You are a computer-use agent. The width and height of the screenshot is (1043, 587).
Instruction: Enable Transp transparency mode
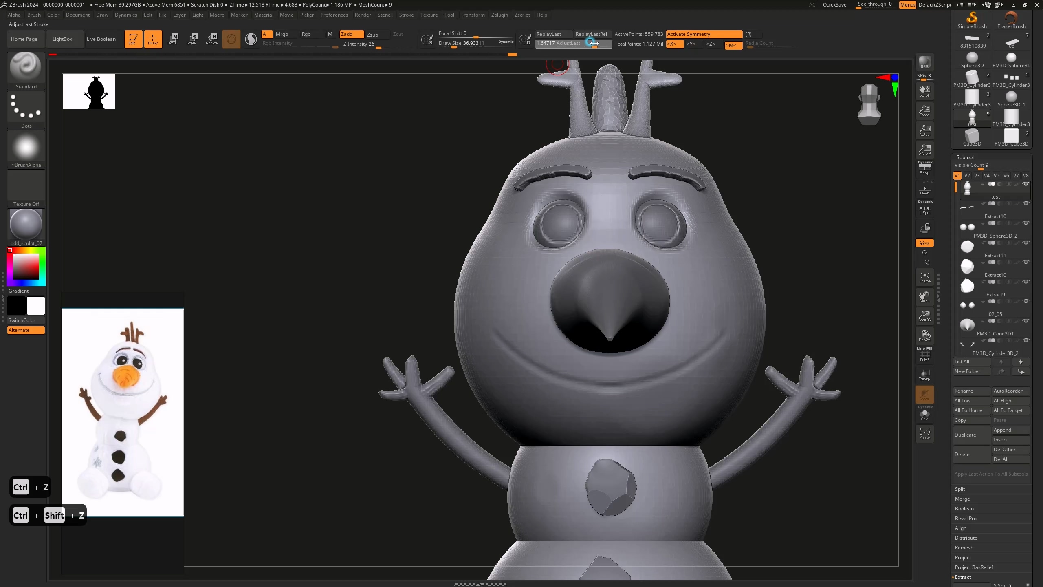[x=924, y=375]
